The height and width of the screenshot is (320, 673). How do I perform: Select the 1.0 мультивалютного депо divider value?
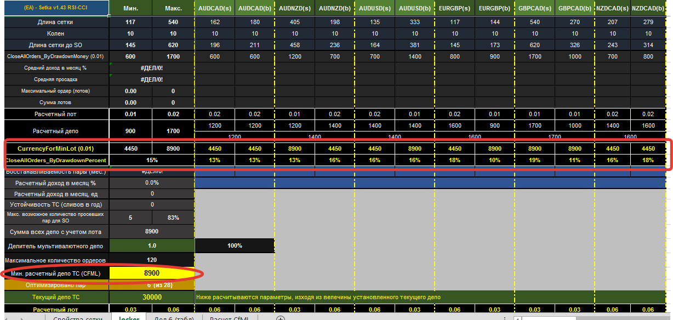pyautogui.click(x=152, y=246)
